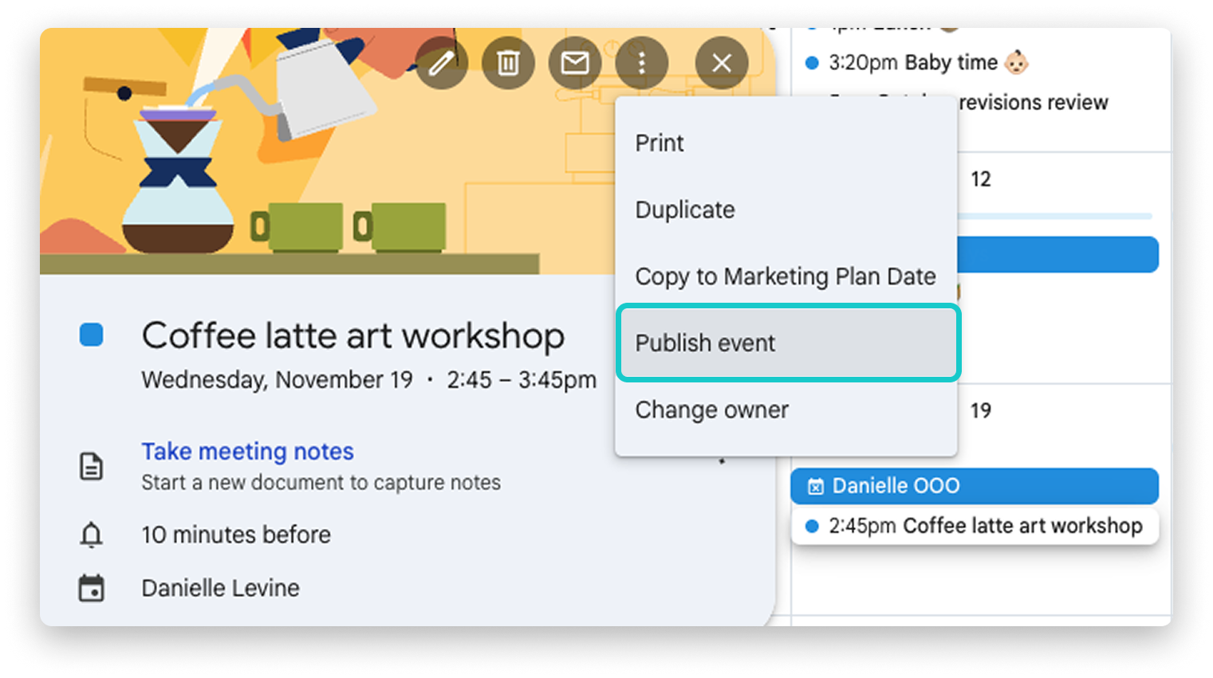This screenshot has height=678, width=1213.
Task: Email guests using the envelope icon
Action: pos(574,63)
